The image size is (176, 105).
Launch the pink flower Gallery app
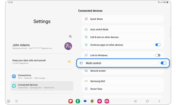coord(100,101)
